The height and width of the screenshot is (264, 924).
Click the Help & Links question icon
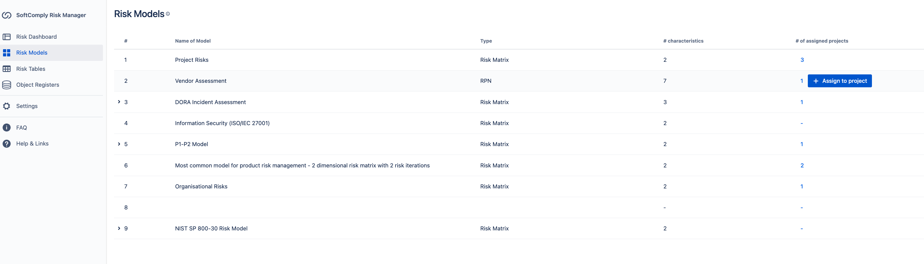tap(6, 143)
